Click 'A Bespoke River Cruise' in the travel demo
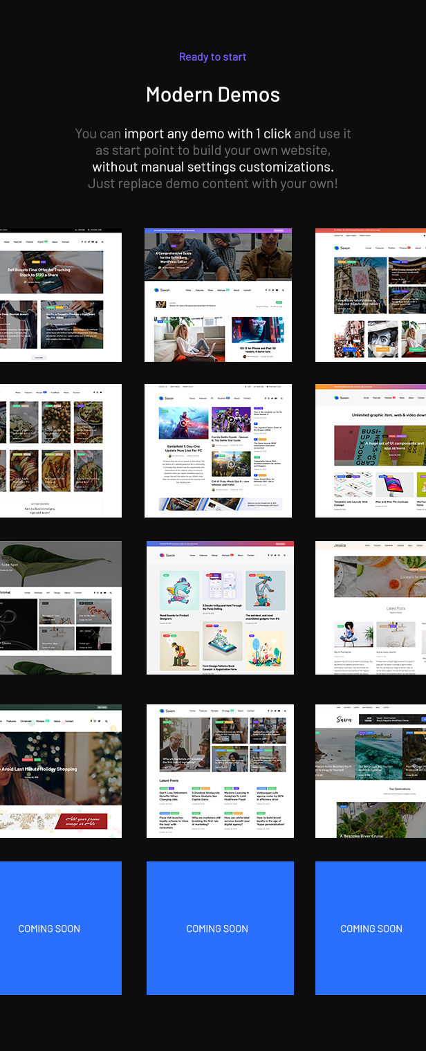The image size is (426, 1051). [x=362, y=835]
